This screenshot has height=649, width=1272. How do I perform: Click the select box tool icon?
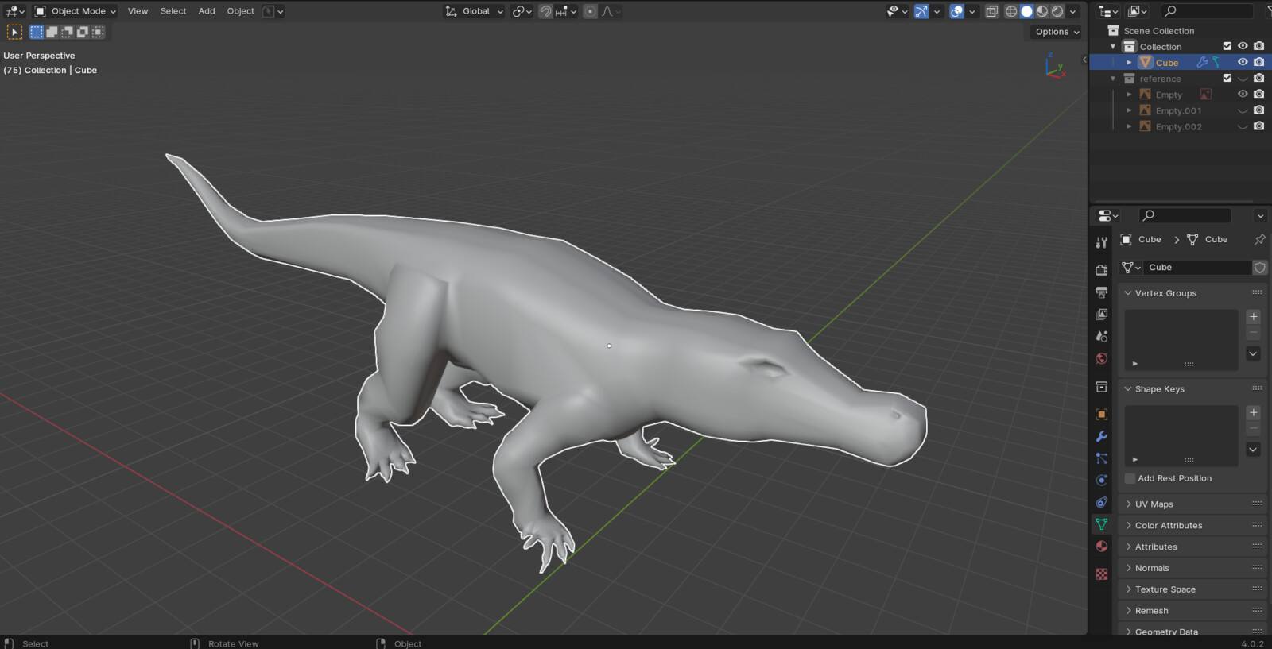(14, 32)
